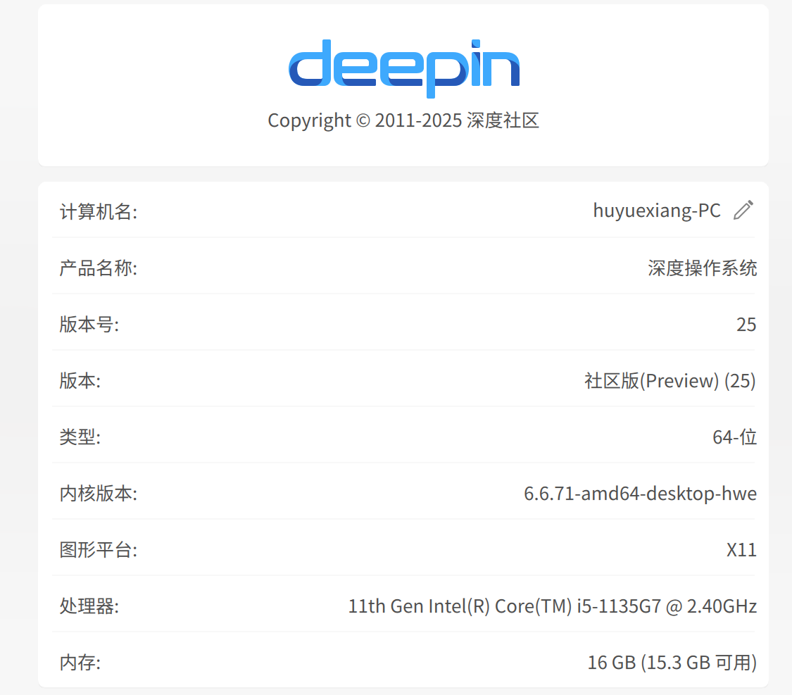Click the deepin logo
The width and height of the screenshot is (792, 695).
coord(404,68)
